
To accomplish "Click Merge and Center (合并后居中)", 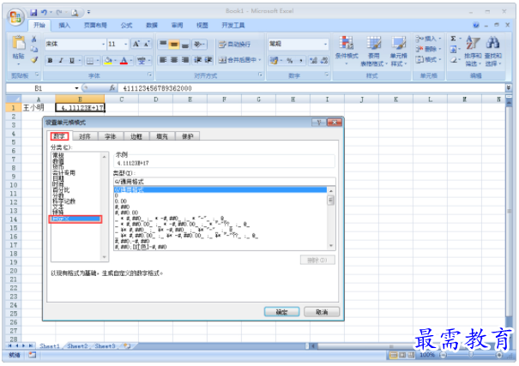I will click(238, 60).
